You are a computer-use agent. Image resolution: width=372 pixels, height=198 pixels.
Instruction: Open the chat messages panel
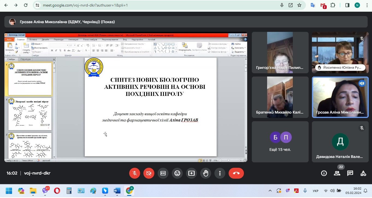click(x=350, y=173)
